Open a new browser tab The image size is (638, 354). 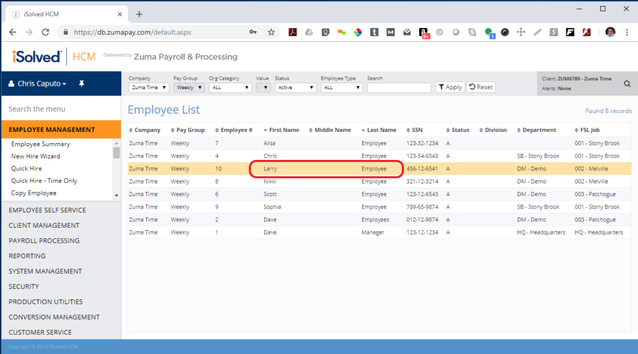click(139, 14)
